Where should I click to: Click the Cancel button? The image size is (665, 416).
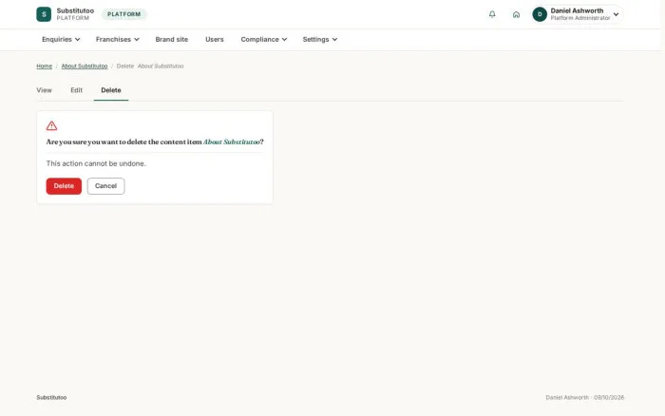105,186
